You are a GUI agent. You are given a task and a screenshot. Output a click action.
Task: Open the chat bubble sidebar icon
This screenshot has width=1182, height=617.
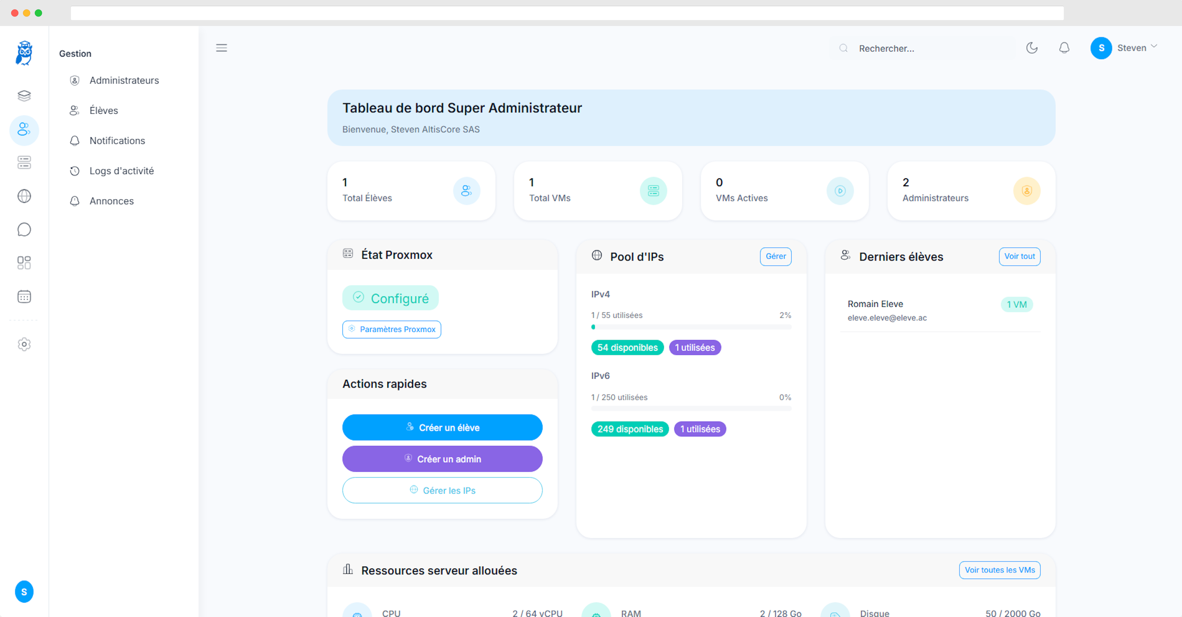click(24, 229)
